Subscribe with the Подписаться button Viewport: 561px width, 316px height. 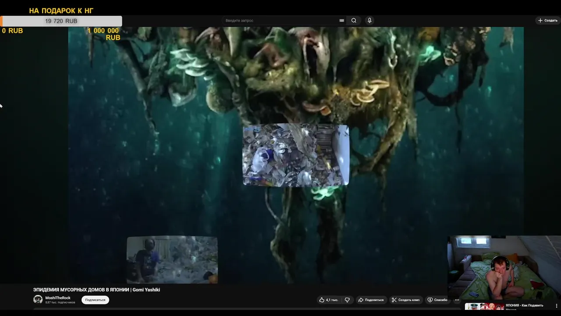[x=95, y=300]
